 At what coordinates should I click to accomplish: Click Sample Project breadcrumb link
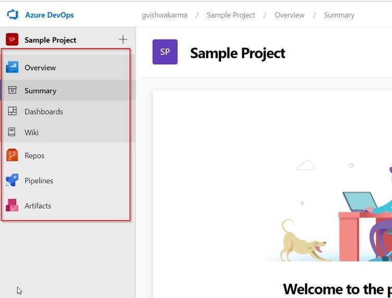(231, 15)
